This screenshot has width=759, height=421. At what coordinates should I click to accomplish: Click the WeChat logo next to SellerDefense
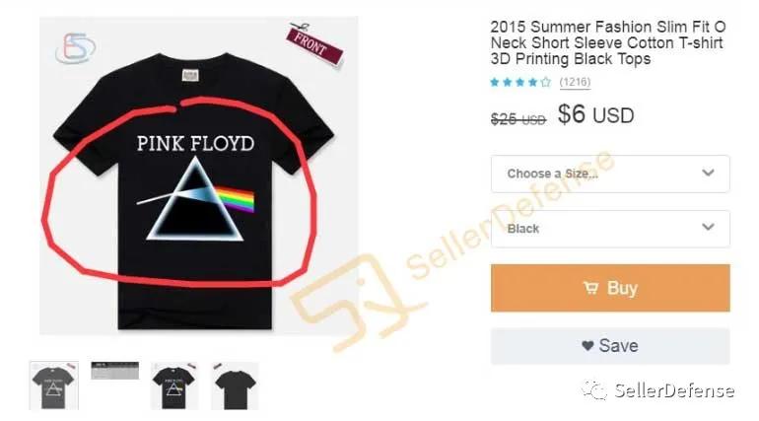[x=595, y=390]
